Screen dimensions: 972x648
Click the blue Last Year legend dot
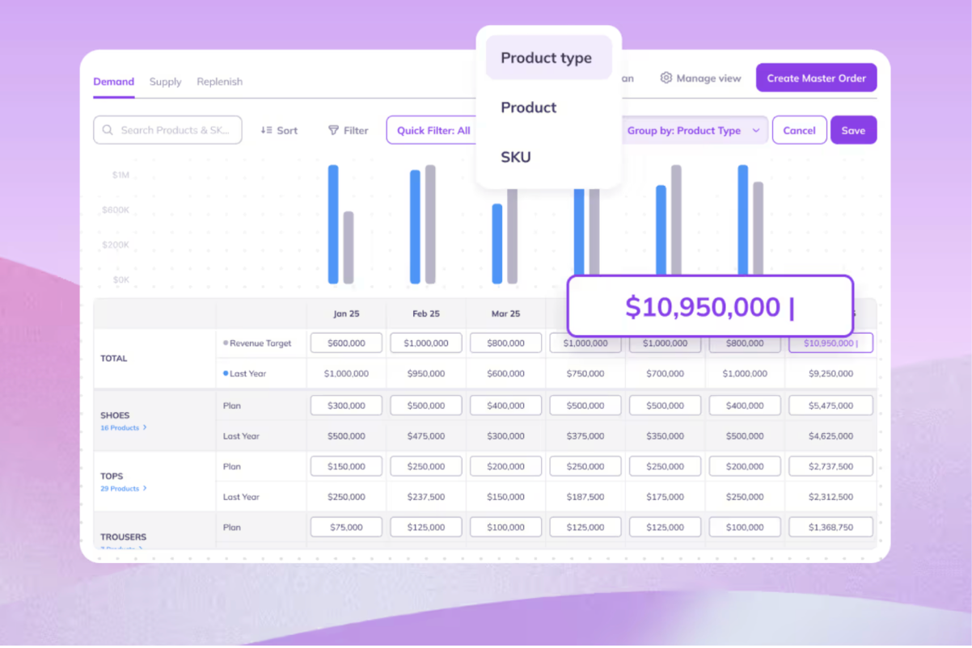coord(226,373)
